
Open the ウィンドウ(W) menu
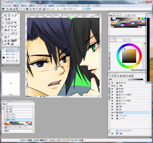coord(73,6)
